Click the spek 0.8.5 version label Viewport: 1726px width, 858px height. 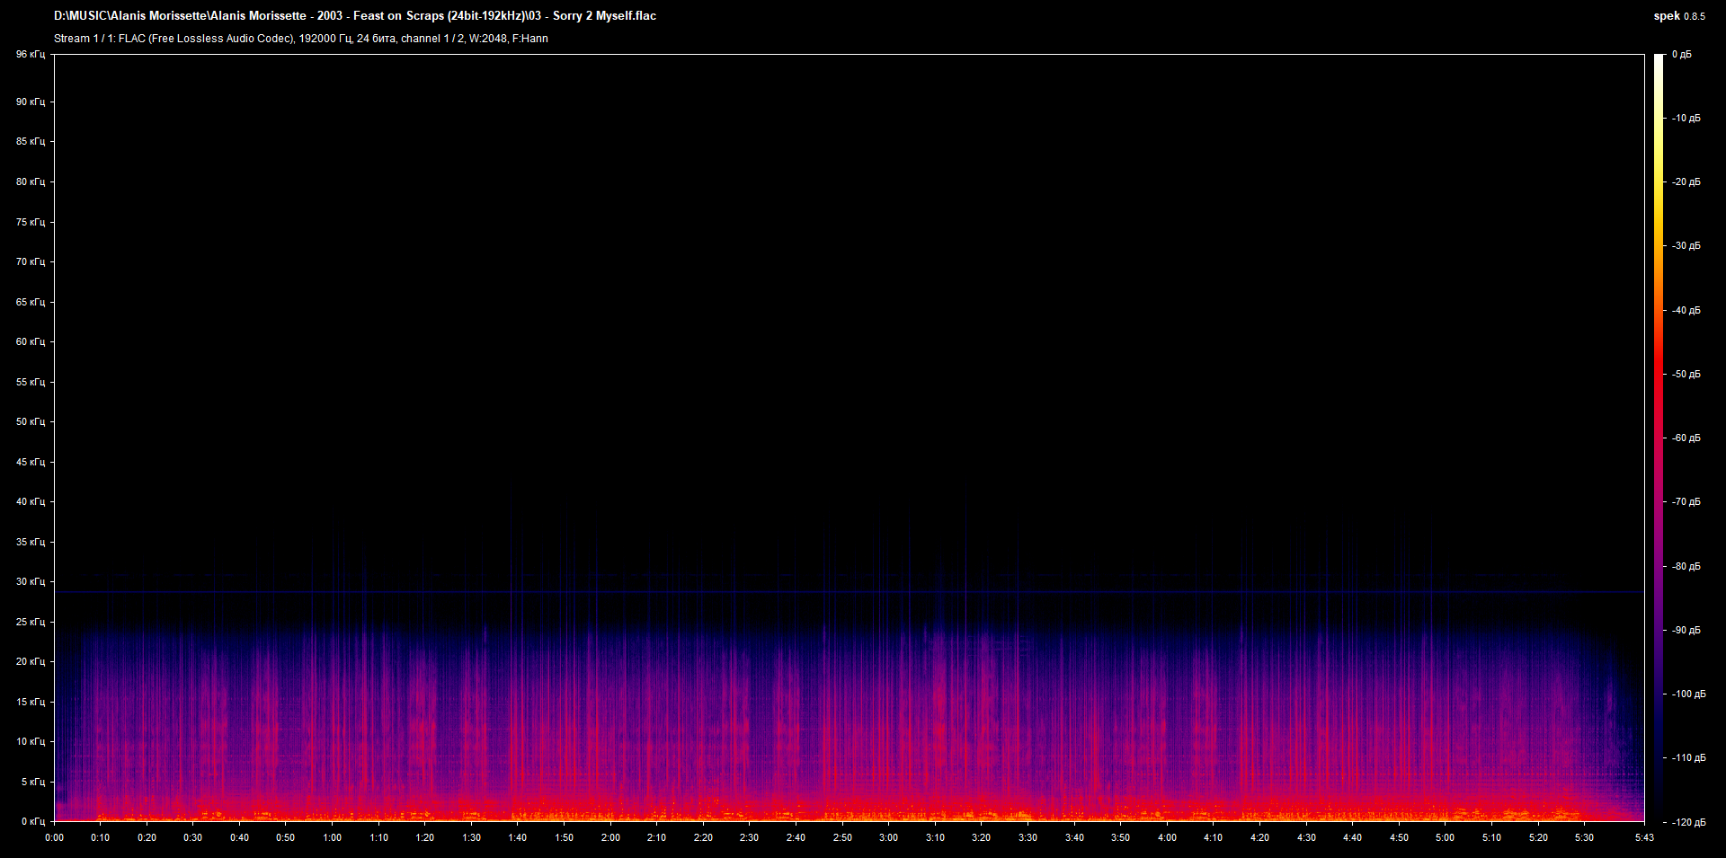click(x=1678, y=16)
